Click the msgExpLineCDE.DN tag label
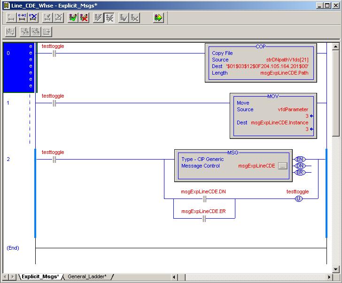Image resolution: width=342 pixels, height=283 pixels. [203, 191]
